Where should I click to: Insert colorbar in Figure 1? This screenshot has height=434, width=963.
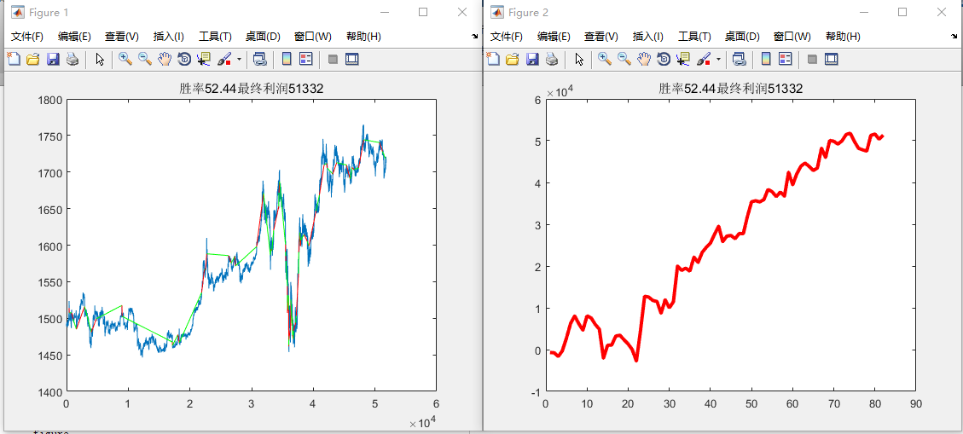coord(287,59)
